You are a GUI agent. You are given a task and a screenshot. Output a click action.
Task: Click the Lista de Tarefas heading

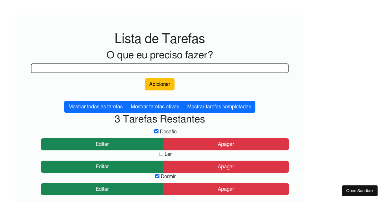(159, 38)
